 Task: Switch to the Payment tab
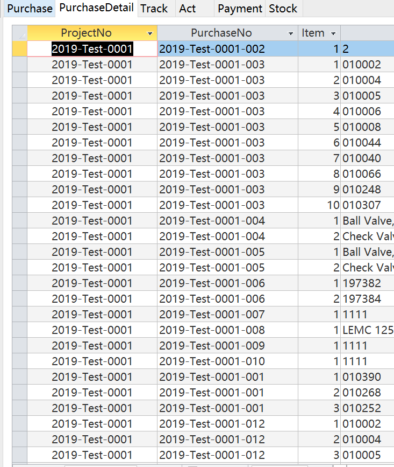click(x=240, y=9)
